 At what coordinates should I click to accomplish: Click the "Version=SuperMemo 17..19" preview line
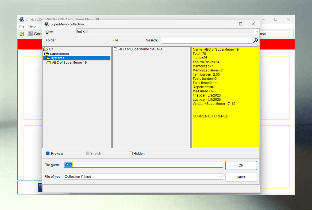pyautogui.click(x=214, y=104)
